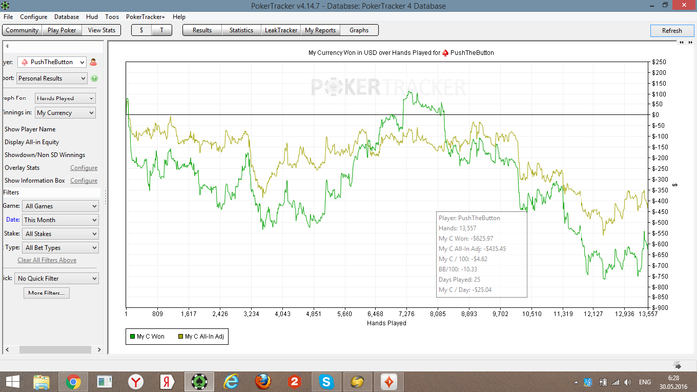Open Windows Start menu

12,382
